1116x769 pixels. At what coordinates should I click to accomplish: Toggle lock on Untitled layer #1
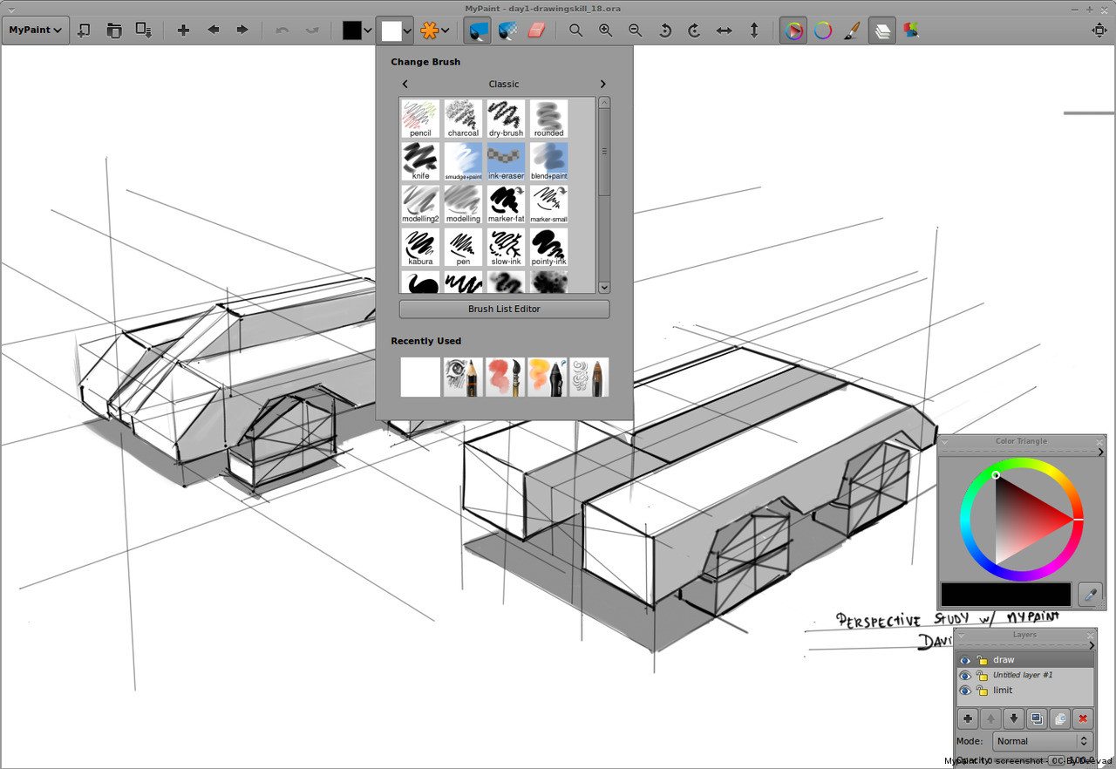(982, 675)
